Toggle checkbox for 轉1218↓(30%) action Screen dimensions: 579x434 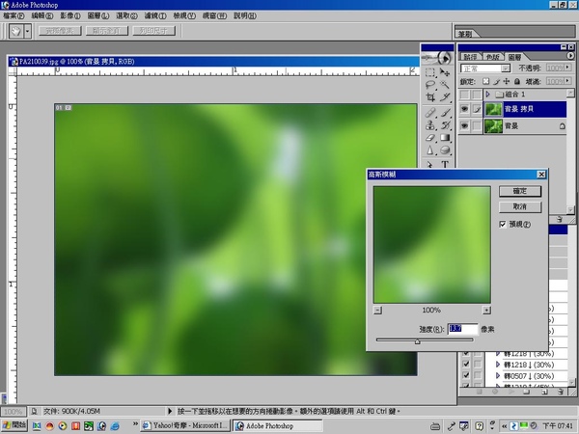point(466,365)
